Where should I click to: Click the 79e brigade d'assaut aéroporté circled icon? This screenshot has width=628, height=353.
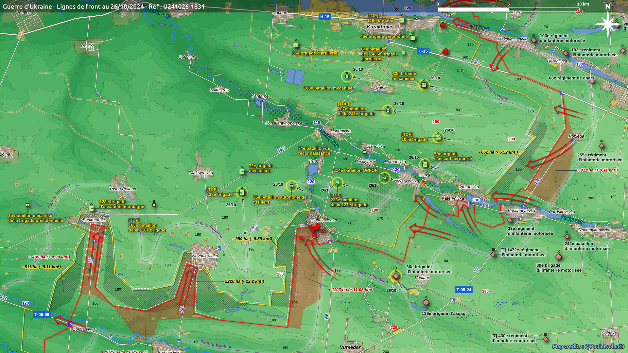click(425, 164)
